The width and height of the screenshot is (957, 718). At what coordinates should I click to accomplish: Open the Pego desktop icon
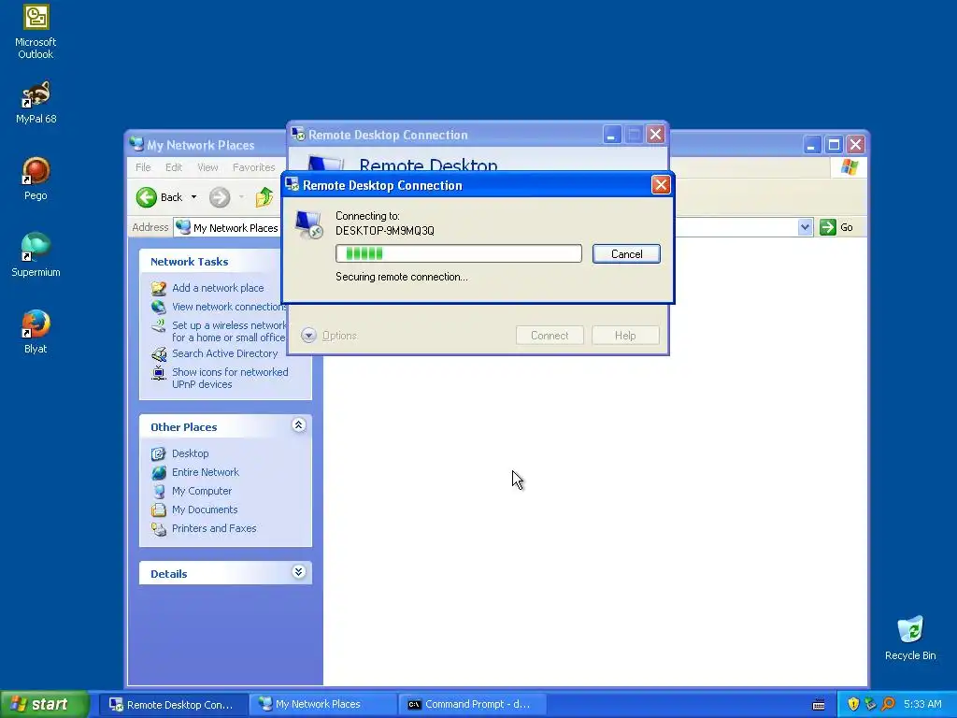(x=36, y=179)
